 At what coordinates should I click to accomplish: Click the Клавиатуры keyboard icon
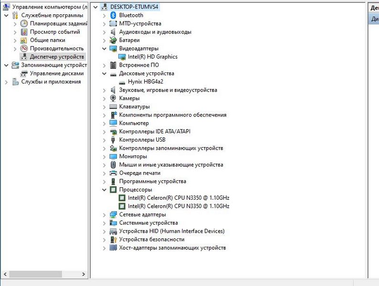(113, 107)
